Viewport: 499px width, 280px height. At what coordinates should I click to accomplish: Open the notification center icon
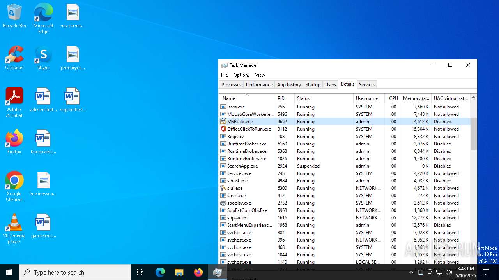[486, 272]
